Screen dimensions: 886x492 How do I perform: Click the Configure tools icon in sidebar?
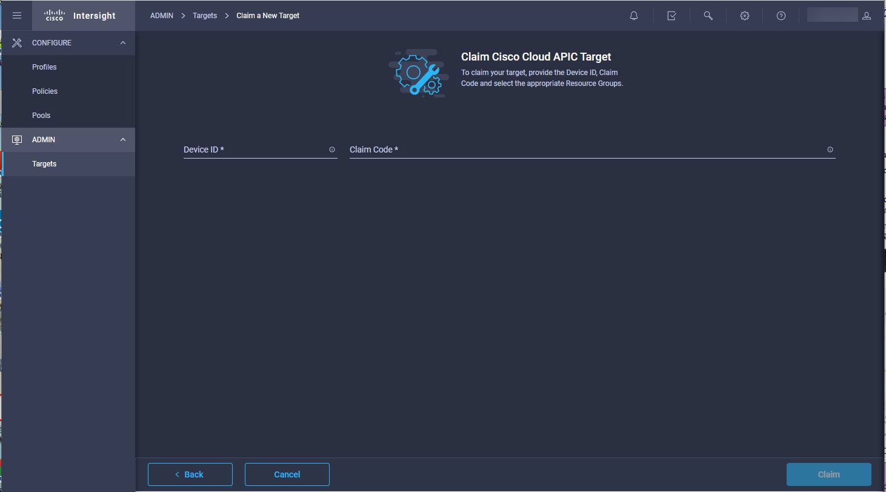tap(17, 43)
